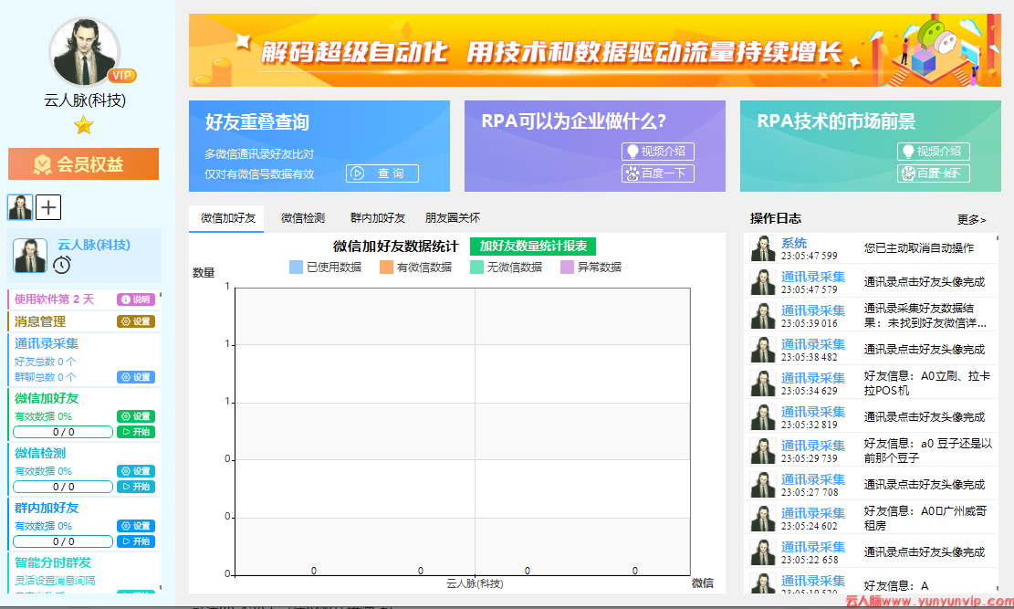The width and height of the screenshot is (1014, 609).
Task: Open 微信检测 settings button
Action: tap(136, 471)
